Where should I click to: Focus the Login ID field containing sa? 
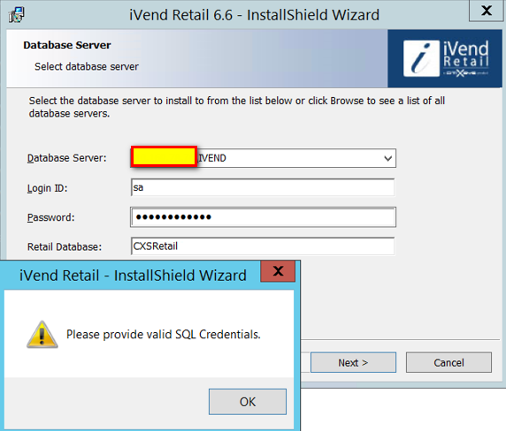coord(263,187)
